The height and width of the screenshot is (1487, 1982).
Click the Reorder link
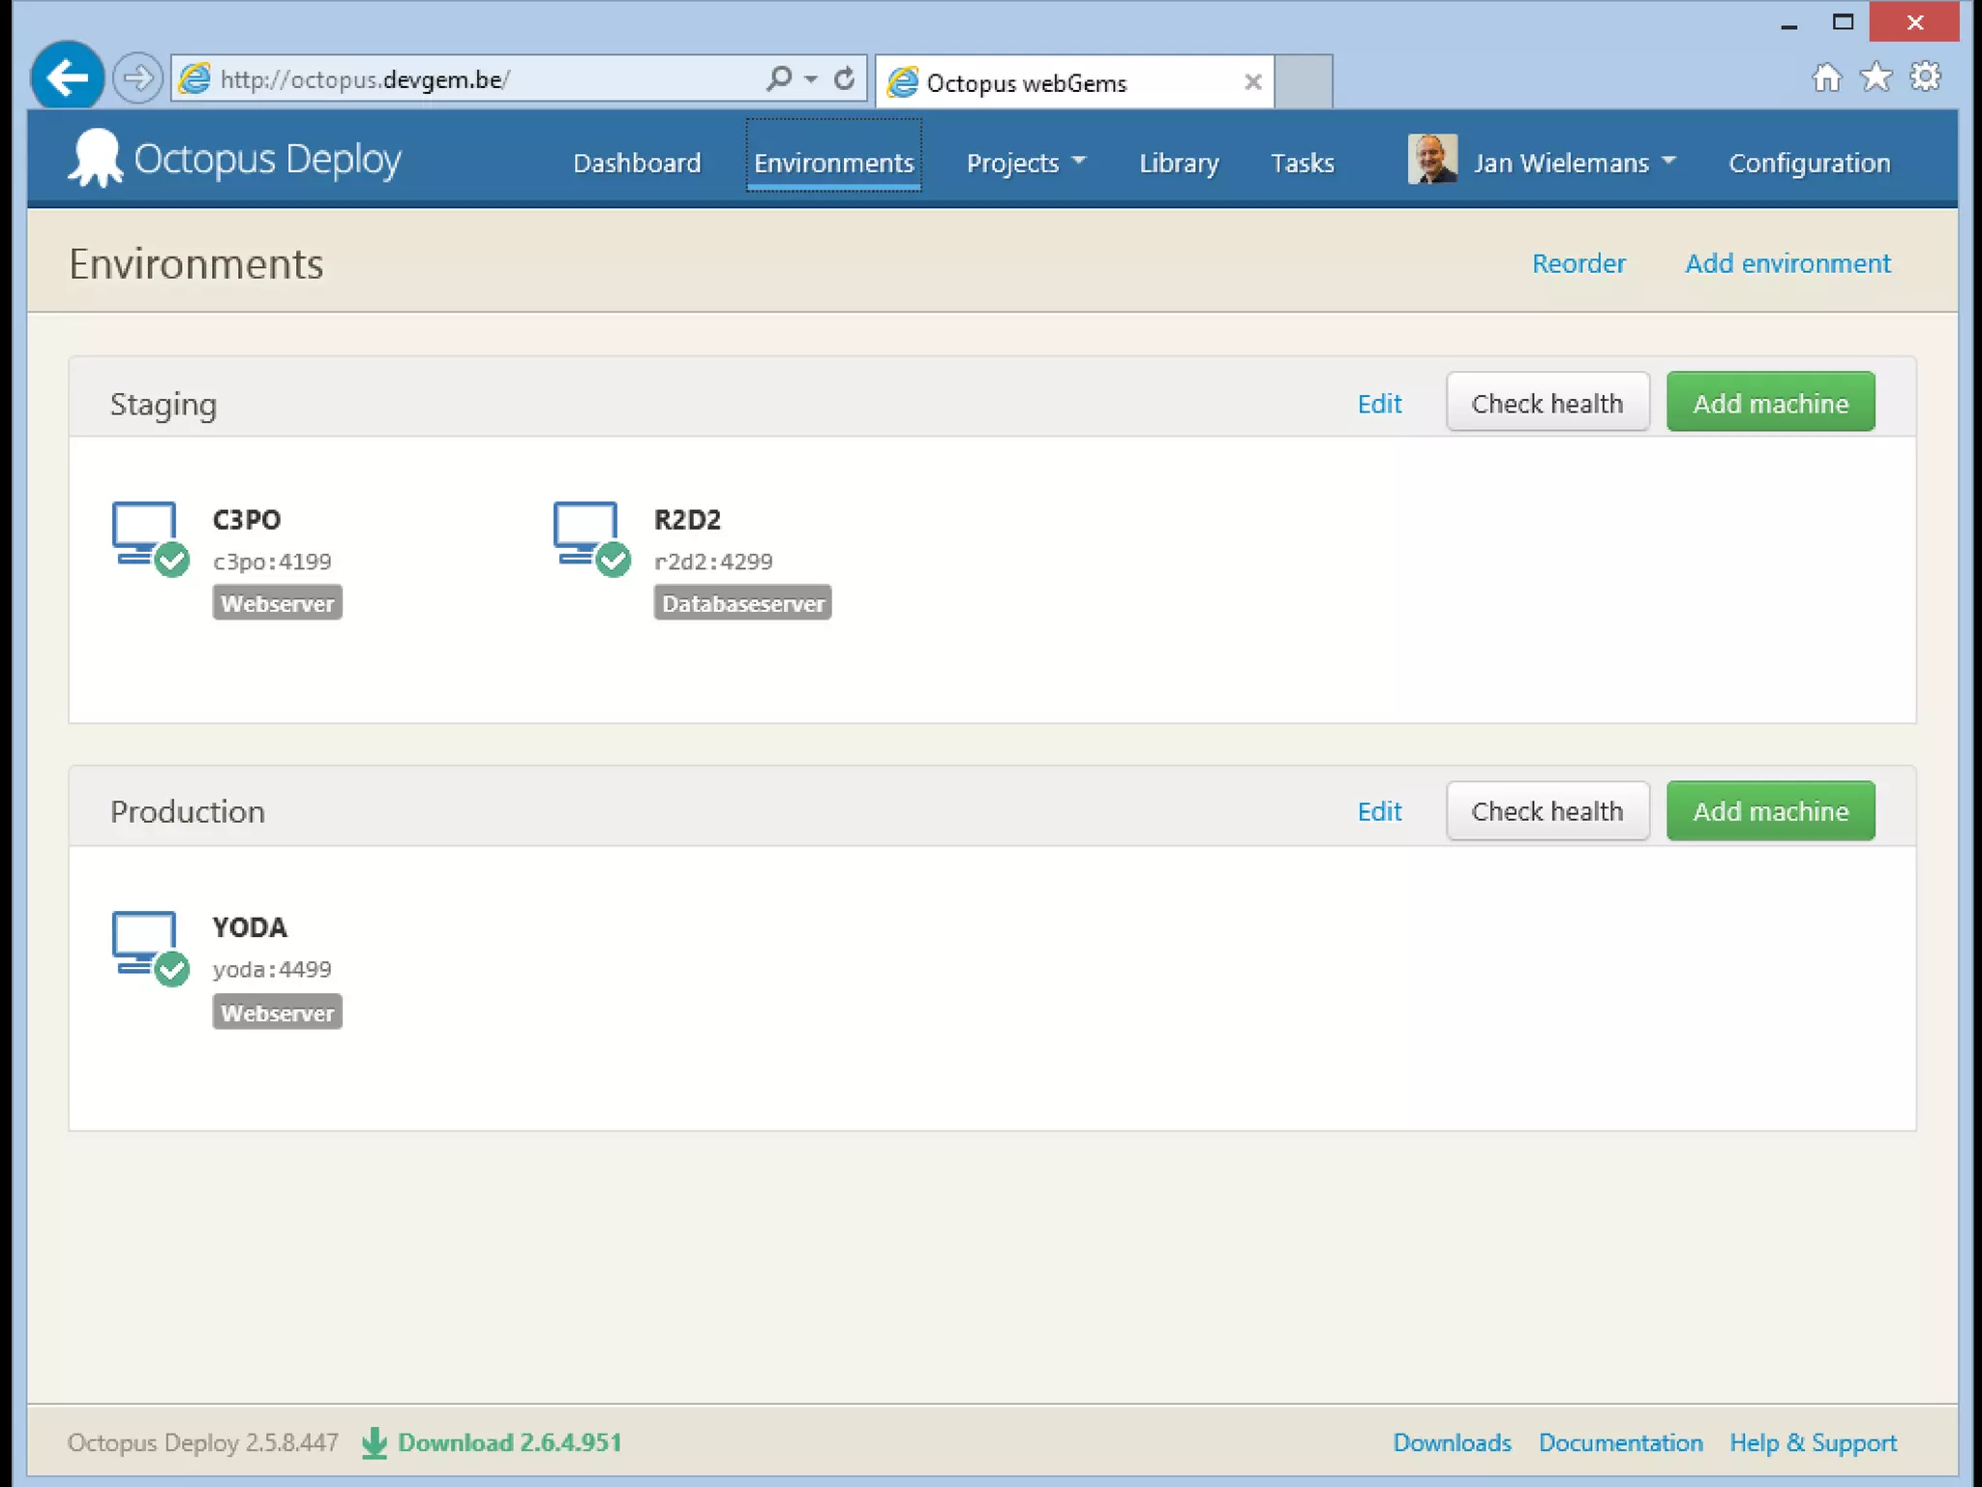coord(1578,263)
